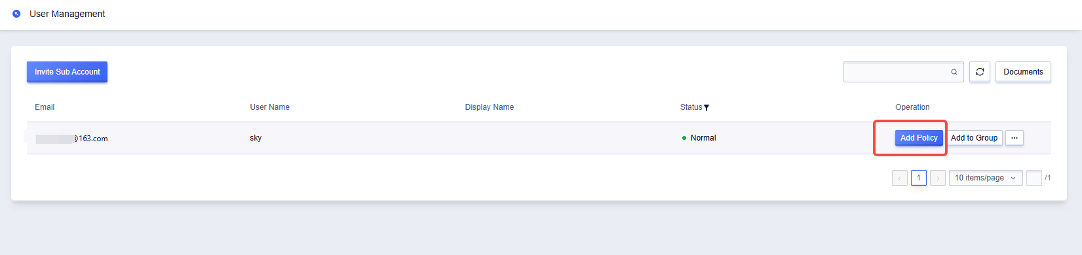Screen dimensions: 1082x255
Task: Click the Normal status indicator
Action: pos(699,138)
